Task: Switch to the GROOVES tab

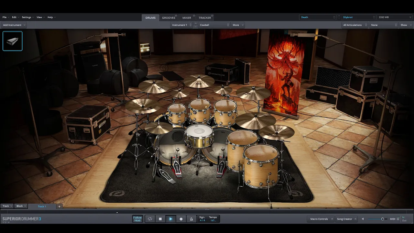Action: point(169,18)
